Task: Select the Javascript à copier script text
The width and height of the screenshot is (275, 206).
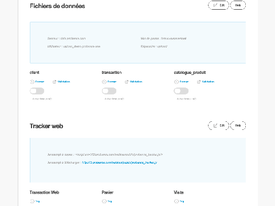Action: [x=119, y=154]
